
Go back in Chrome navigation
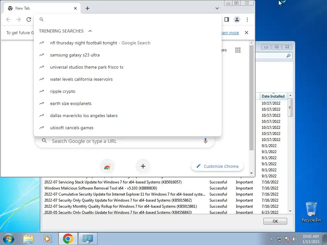(8, 19)
